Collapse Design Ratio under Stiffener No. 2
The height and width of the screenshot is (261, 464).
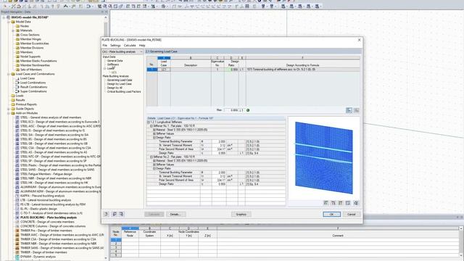click(x=154, y=168)
